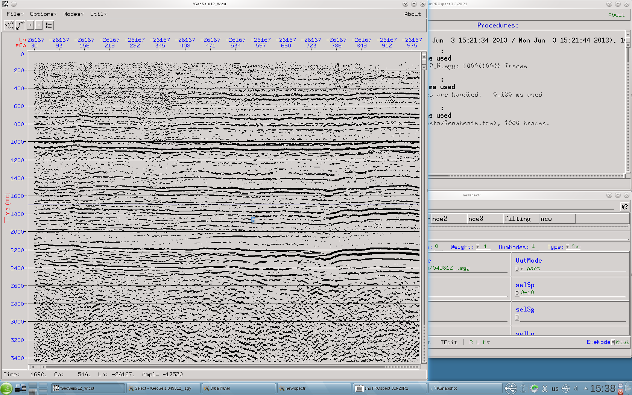The image size is (632, 395).
Task: Click the plus zoom-in button
Action: pyautogui.click(x=30, y=25)
